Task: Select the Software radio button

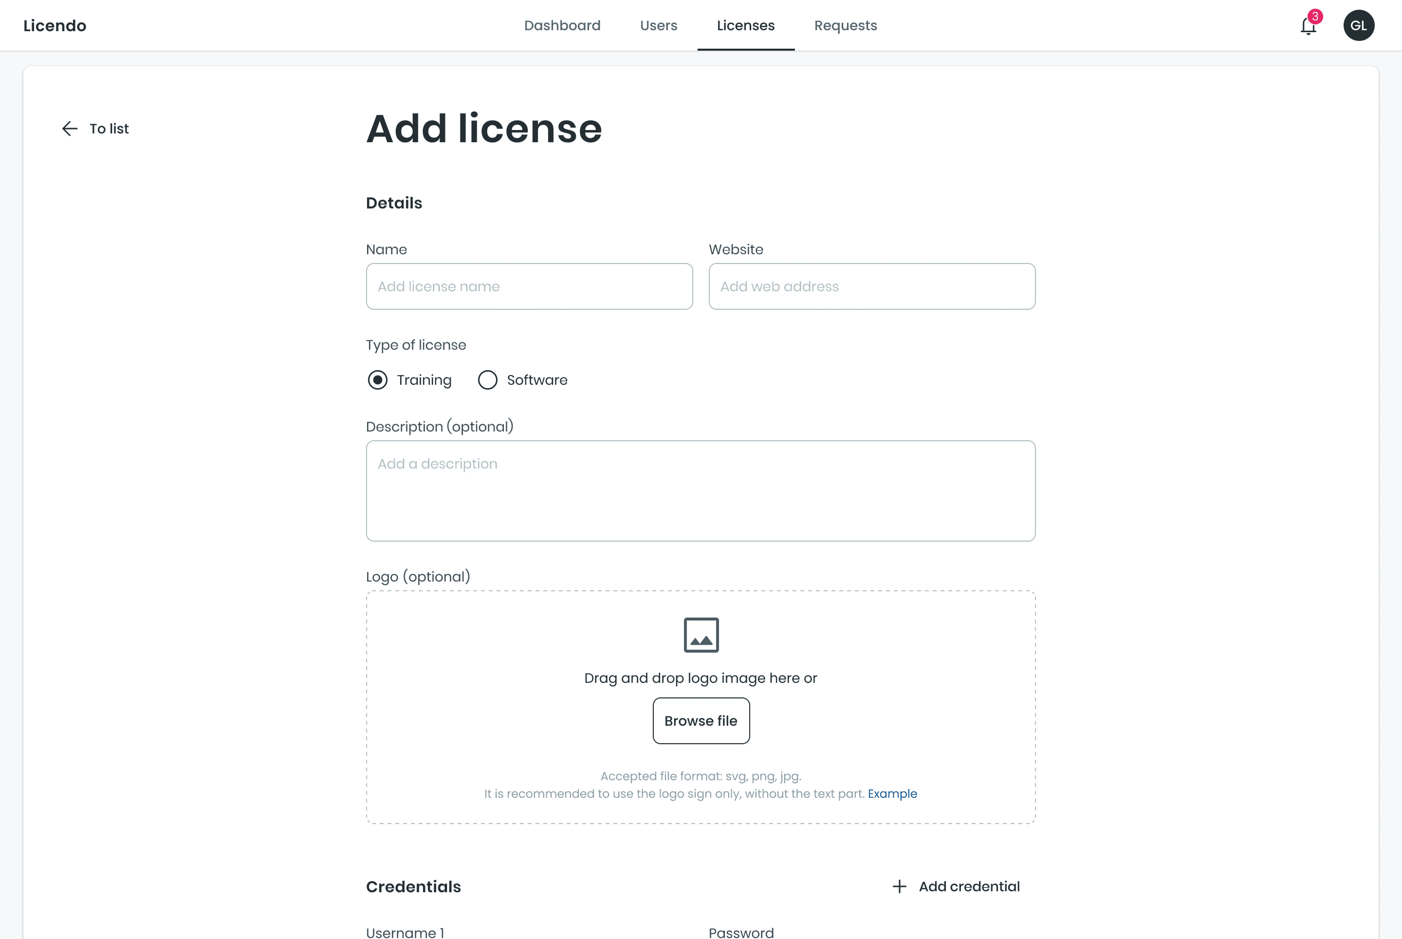Action: point(487,380)
